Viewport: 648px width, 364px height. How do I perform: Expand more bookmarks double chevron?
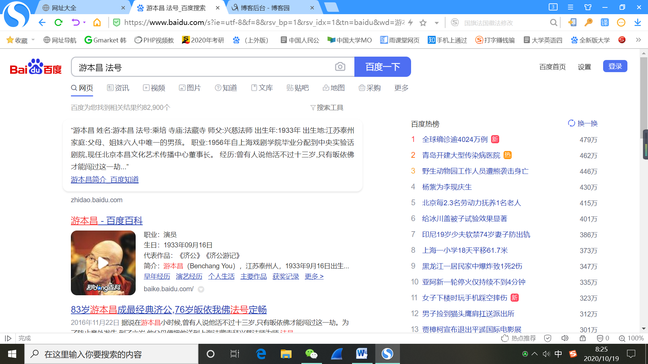(638, 40)
